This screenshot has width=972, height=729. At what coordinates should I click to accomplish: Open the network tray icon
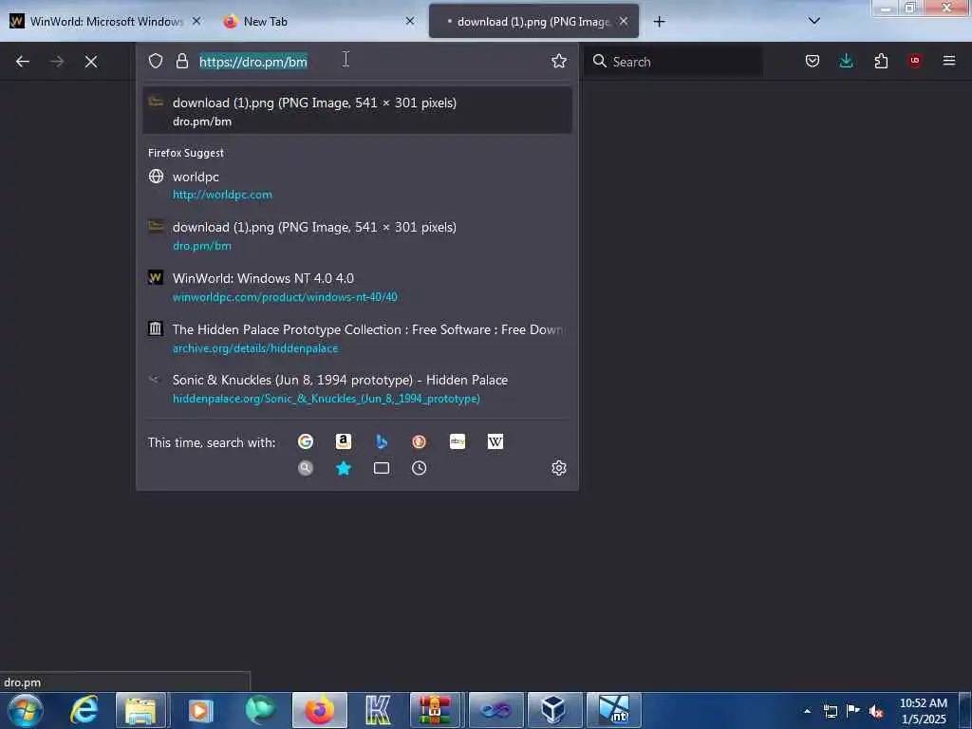[x=830, y=711]
